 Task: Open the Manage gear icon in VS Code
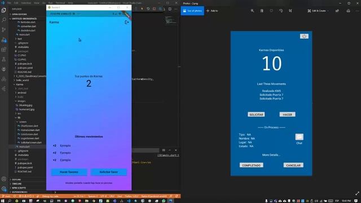(x=4, y=189)
